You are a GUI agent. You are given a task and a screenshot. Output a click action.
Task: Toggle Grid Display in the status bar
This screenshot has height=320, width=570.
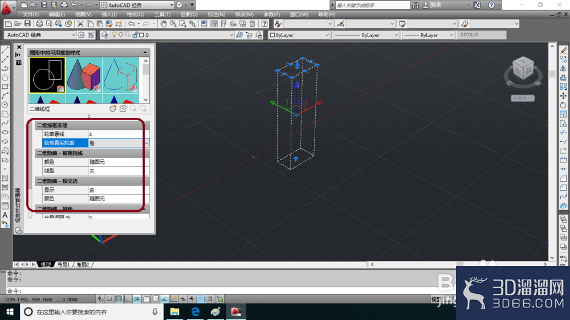pos(119,299)
